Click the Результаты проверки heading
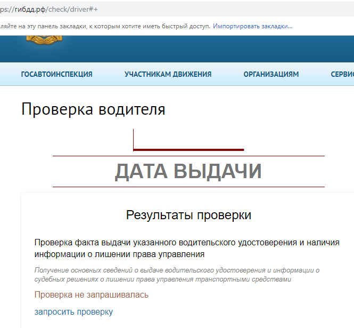Viewport: 354px width, 328px height. pos(188,215)
